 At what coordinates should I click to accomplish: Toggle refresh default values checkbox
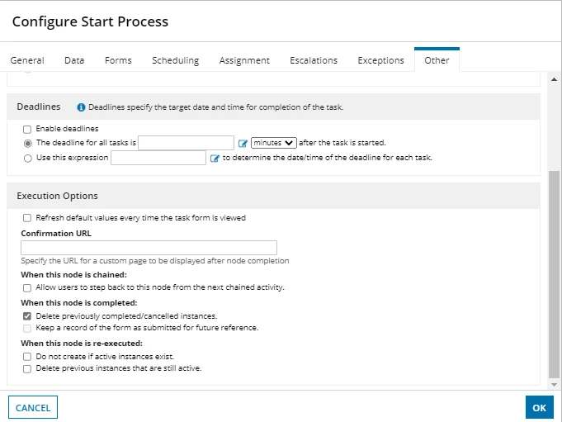click(x=27, y=218)
